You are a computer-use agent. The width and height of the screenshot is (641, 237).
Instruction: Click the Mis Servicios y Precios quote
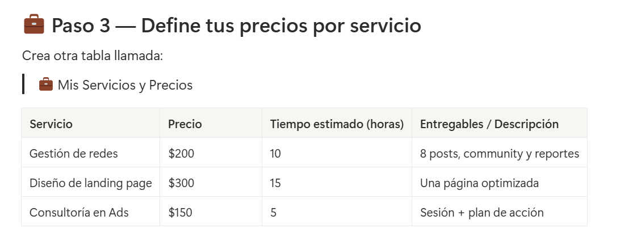pyautogui.click(x=125, y=85)
